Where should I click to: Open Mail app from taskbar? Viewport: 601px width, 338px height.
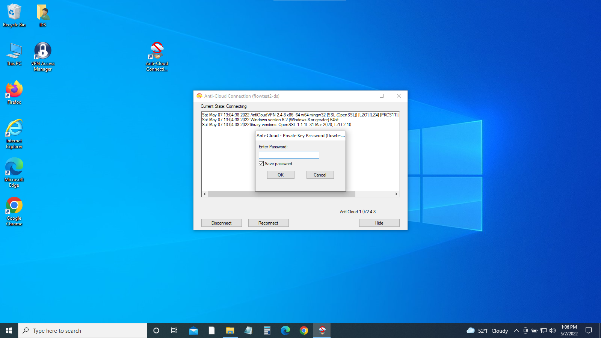point(193,330)
